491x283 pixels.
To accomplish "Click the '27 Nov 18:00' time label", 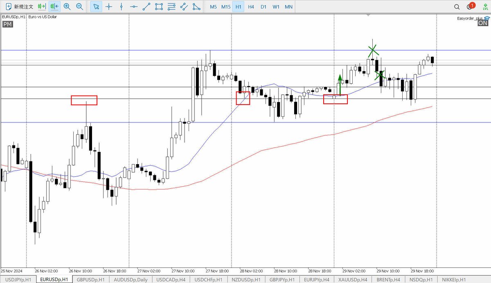I will pos(217,271).
